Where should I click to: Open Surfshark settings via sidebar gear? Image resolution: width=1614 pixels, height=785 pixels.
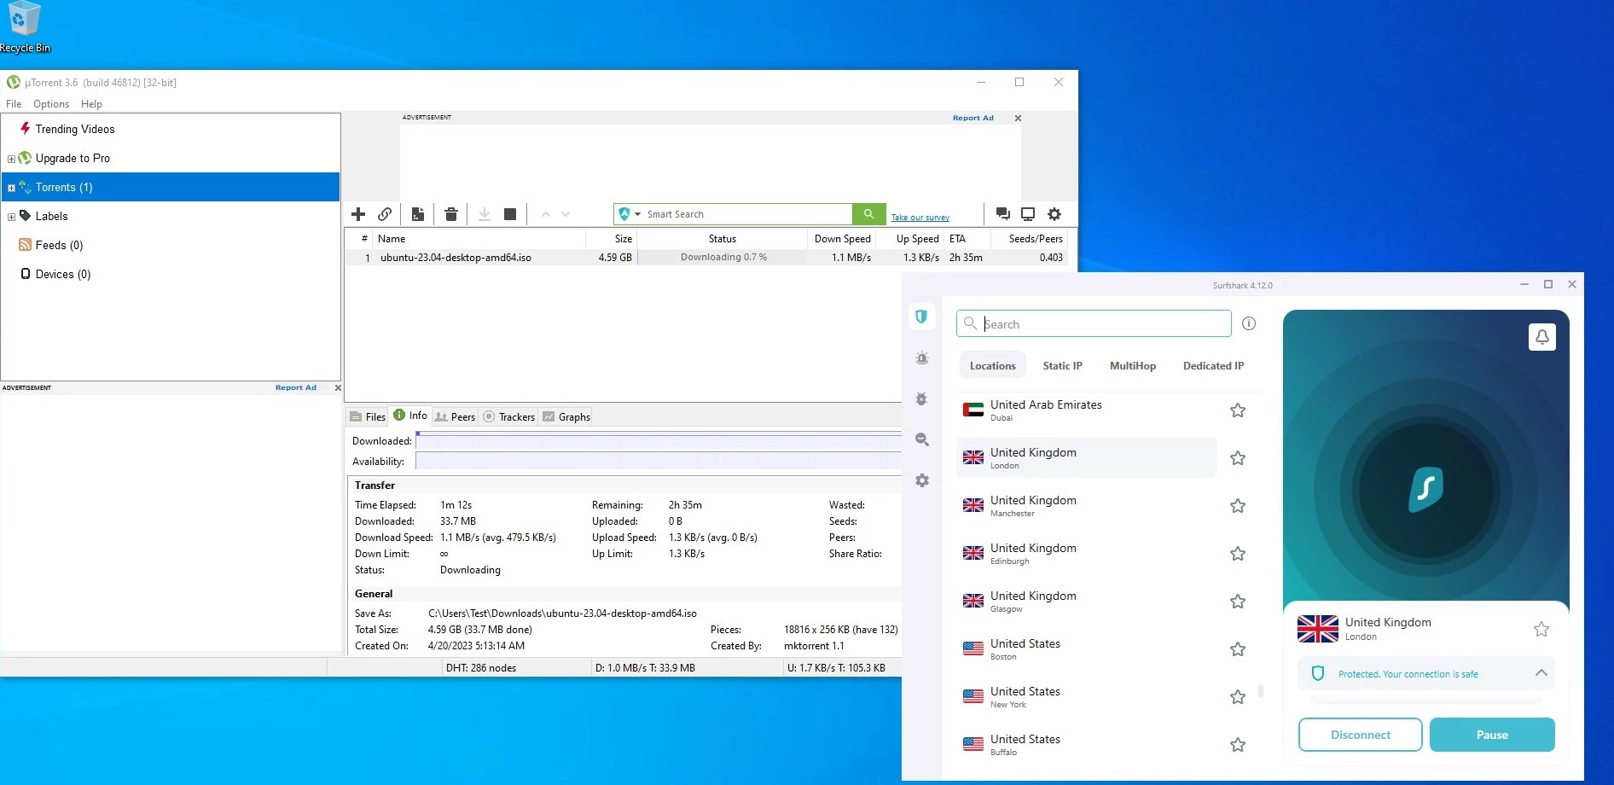(x=921, y=480)
